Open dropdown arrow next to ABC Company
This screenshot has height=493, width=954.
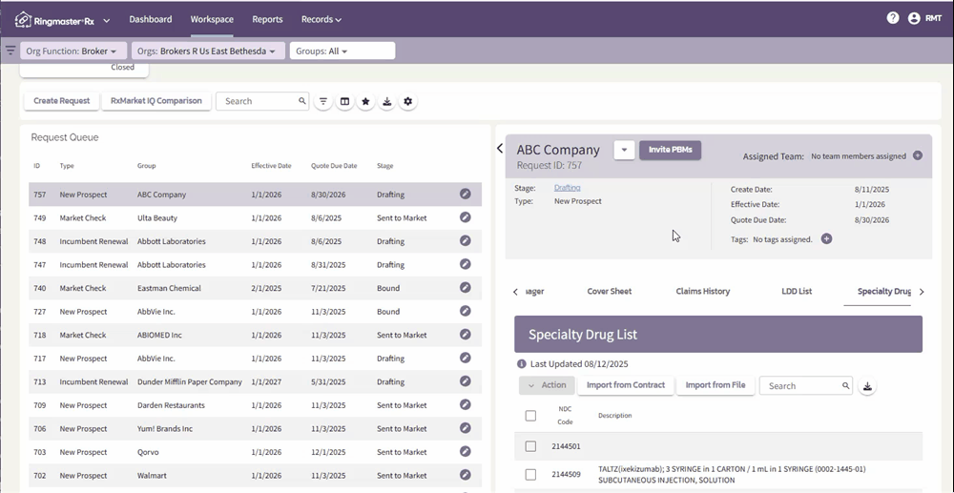pyautogui.click(x=624, y=150)
